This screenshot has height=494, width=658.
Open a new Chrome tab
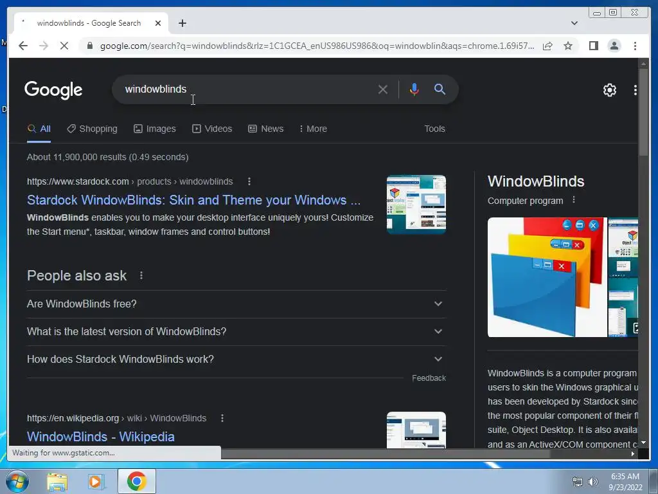182,23
